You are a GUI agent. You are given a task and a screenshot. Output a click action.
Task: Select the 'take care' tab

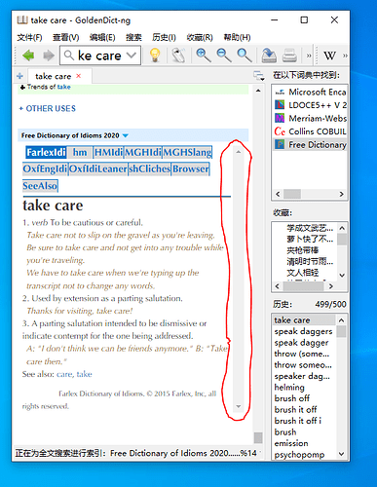54,76
